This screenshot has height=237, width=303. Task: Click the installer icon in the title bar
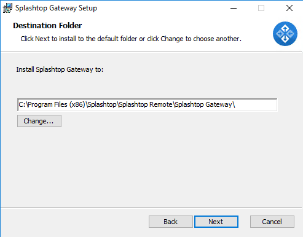pos(7,8)
